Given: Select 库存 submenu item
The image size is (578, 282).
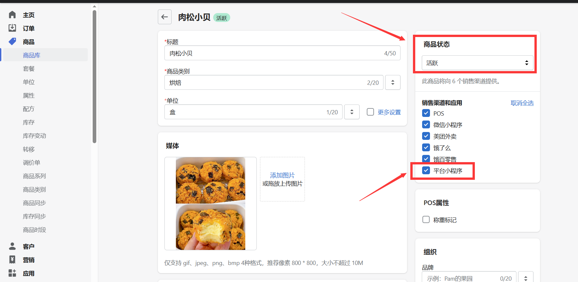Looking at the screenshot, I should [x=28, y=122].
